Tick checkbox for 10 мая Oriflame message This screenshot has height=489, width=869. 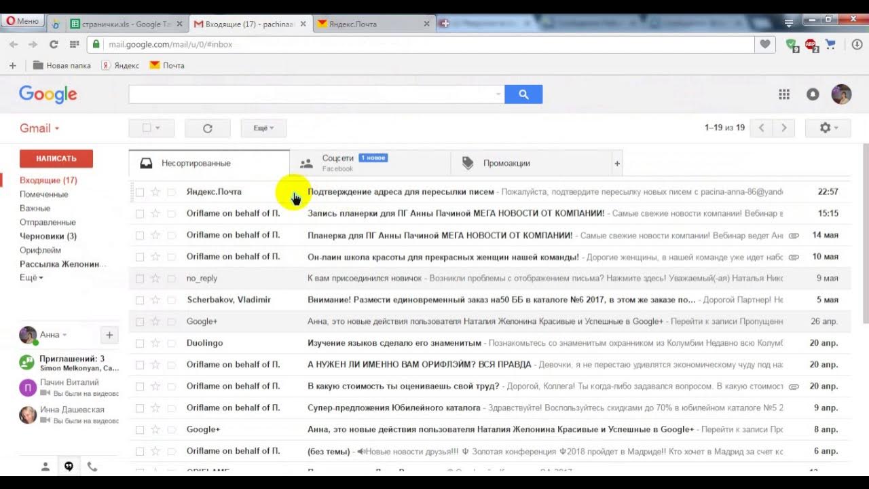(x=139, y=257)
